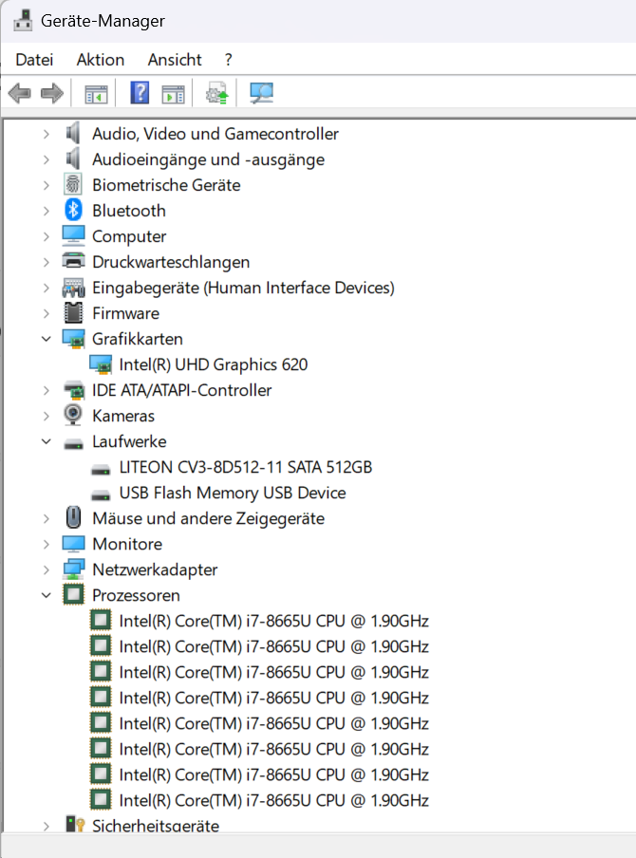
Task: Expand the Firmware node
Action: pos(47,313)
